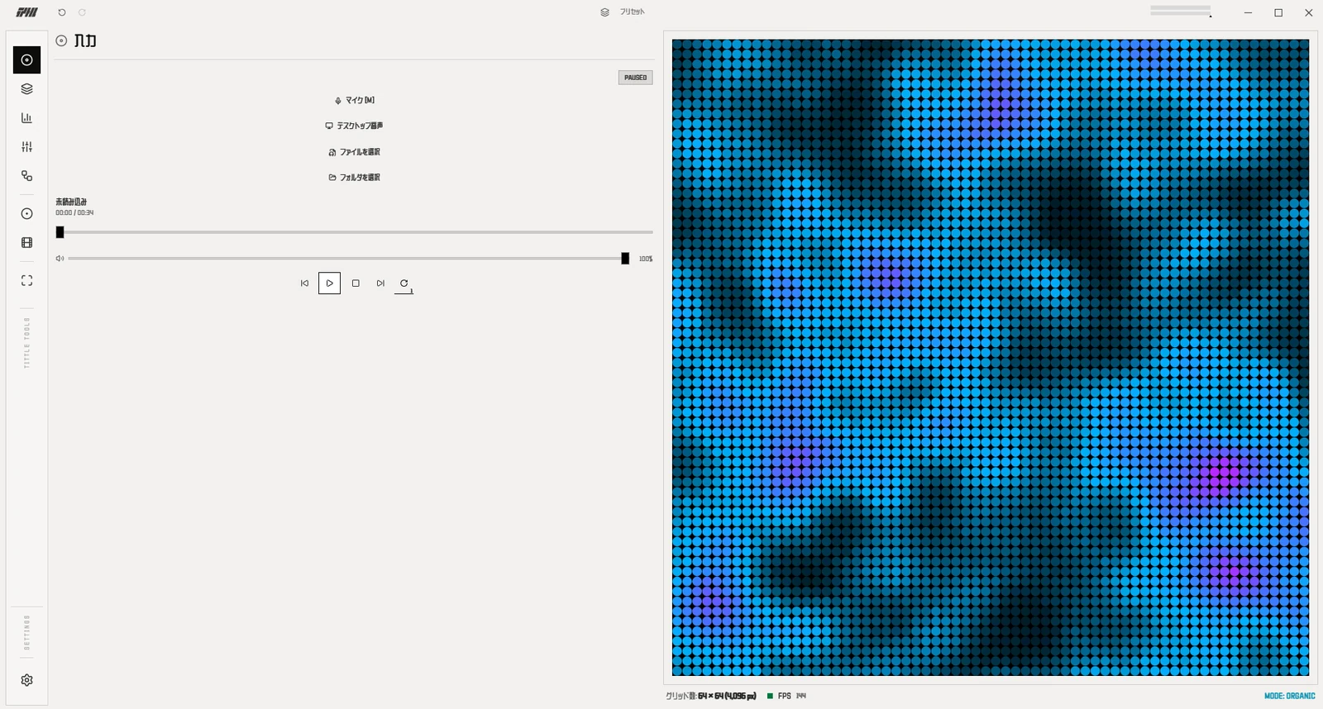Click フォルダを選択 to choose a folder

[354, 178]
